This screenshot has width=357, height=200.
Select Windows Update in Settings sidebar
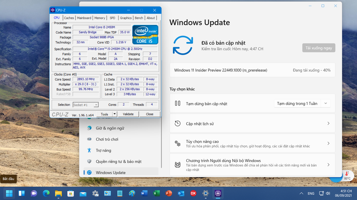pyautogui.click(x=121, y=172)
